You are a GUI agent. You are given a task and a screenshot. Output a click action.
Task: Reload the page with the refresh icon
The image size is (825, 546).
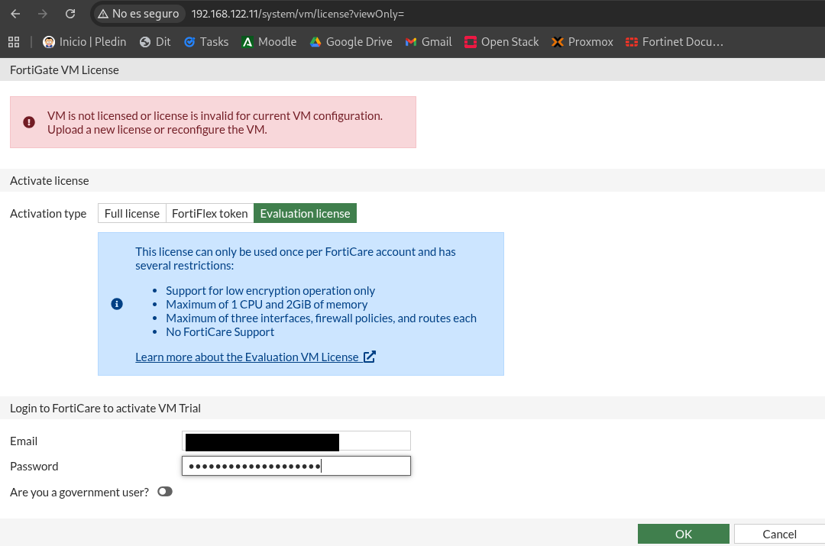pos(70,14)
